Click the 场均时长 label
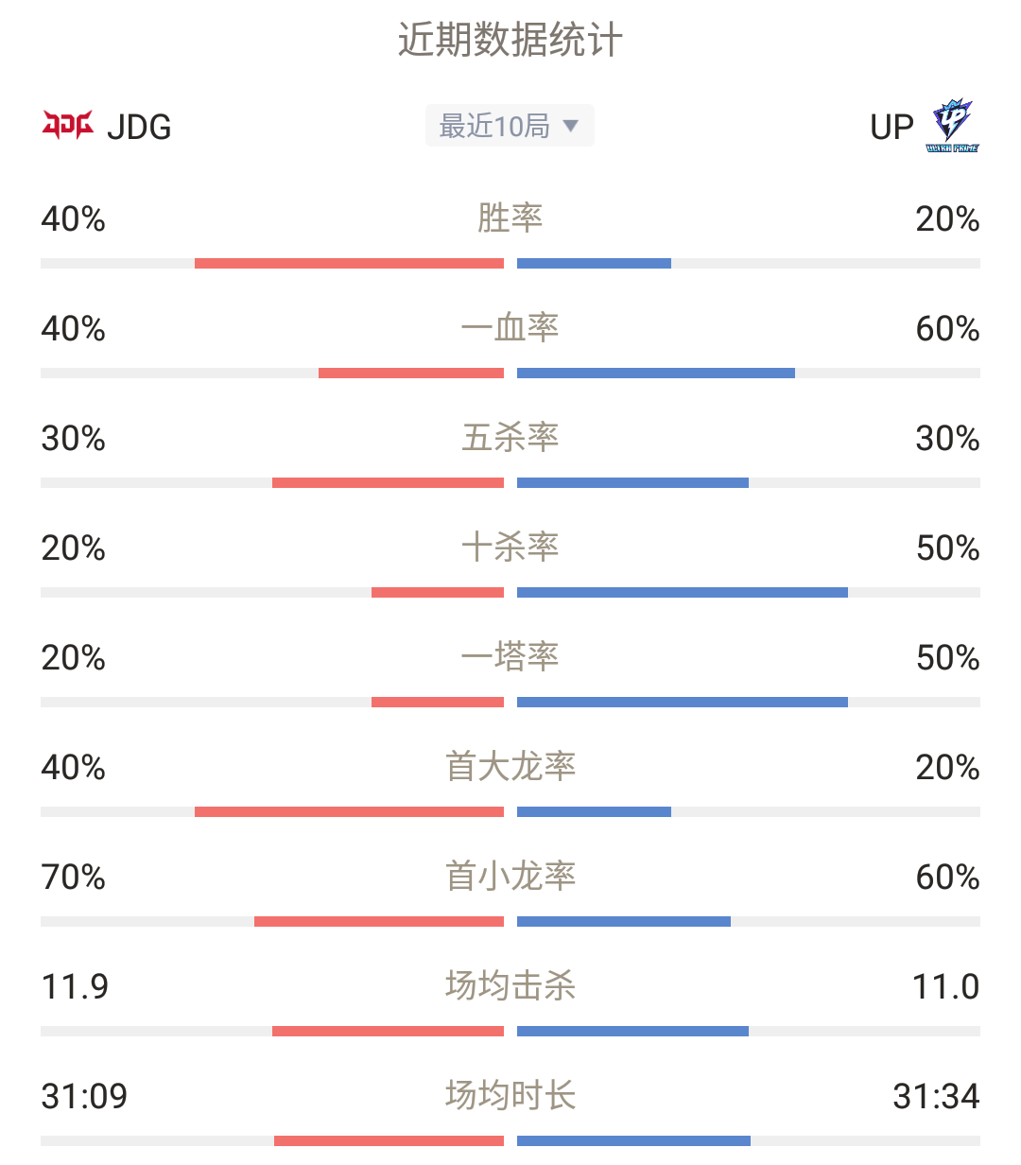This screenshot has width=1021, height=1165. point(510,1096)
